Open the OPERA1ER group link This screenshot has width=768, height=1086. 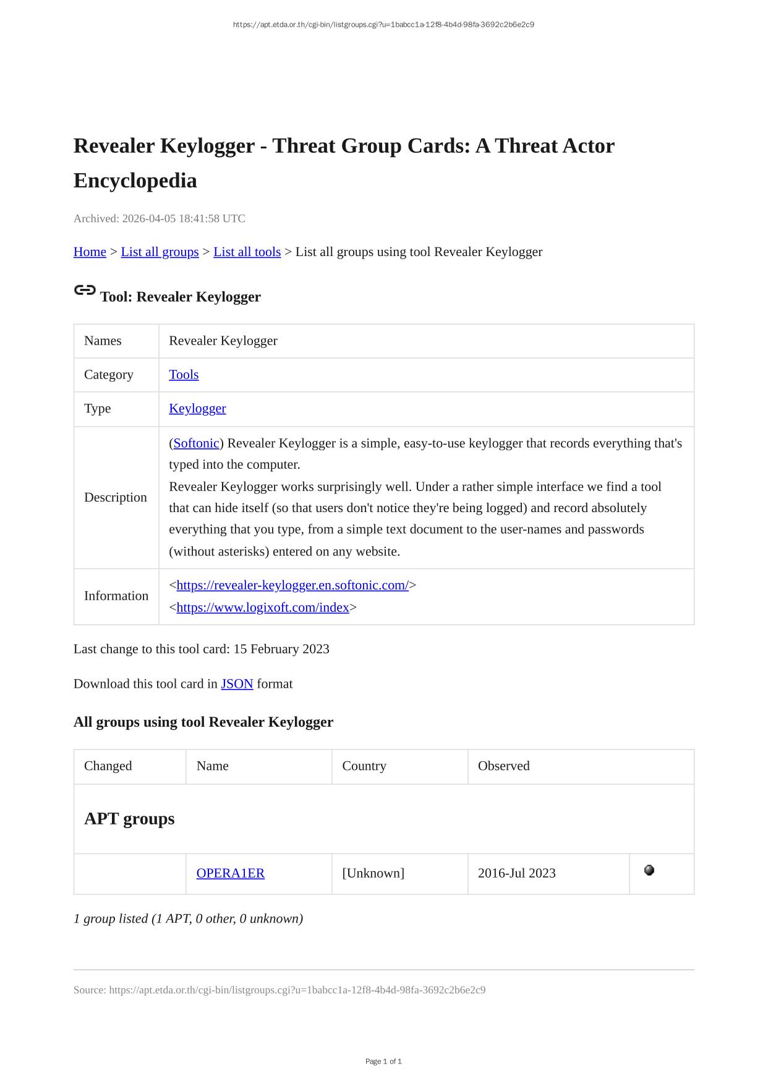point(230,873)
